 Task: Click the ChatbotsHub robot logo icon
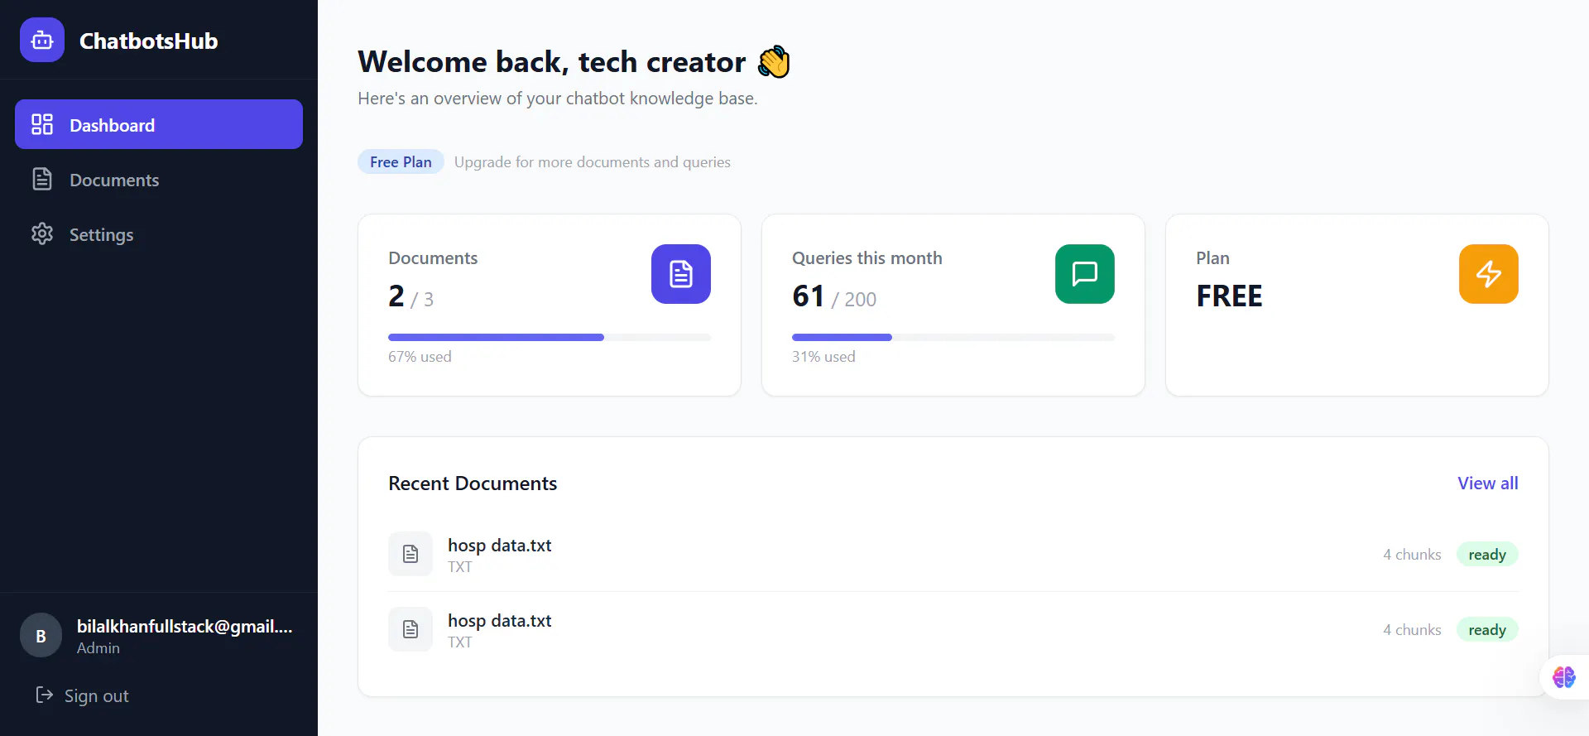coord(42,40)
